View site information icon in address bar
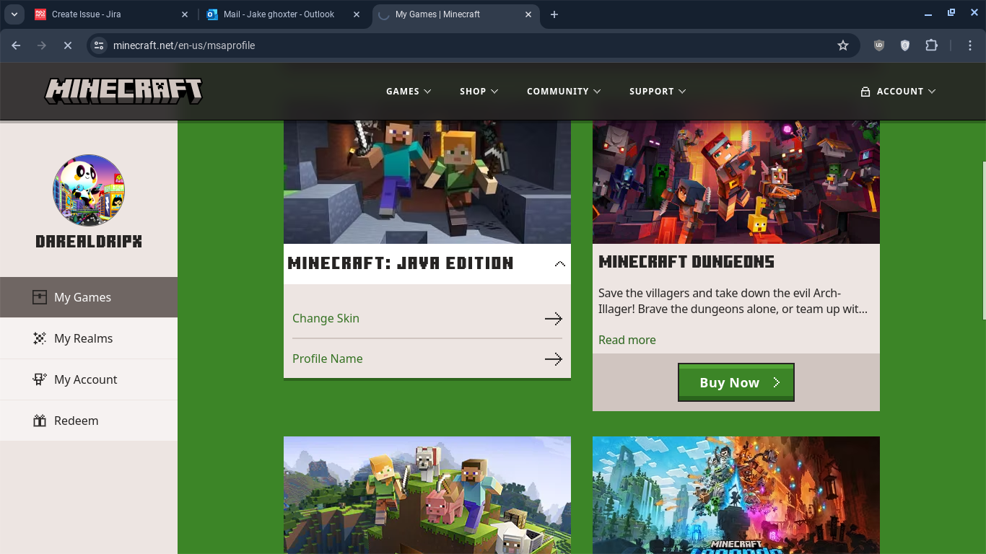 (100, 45)
